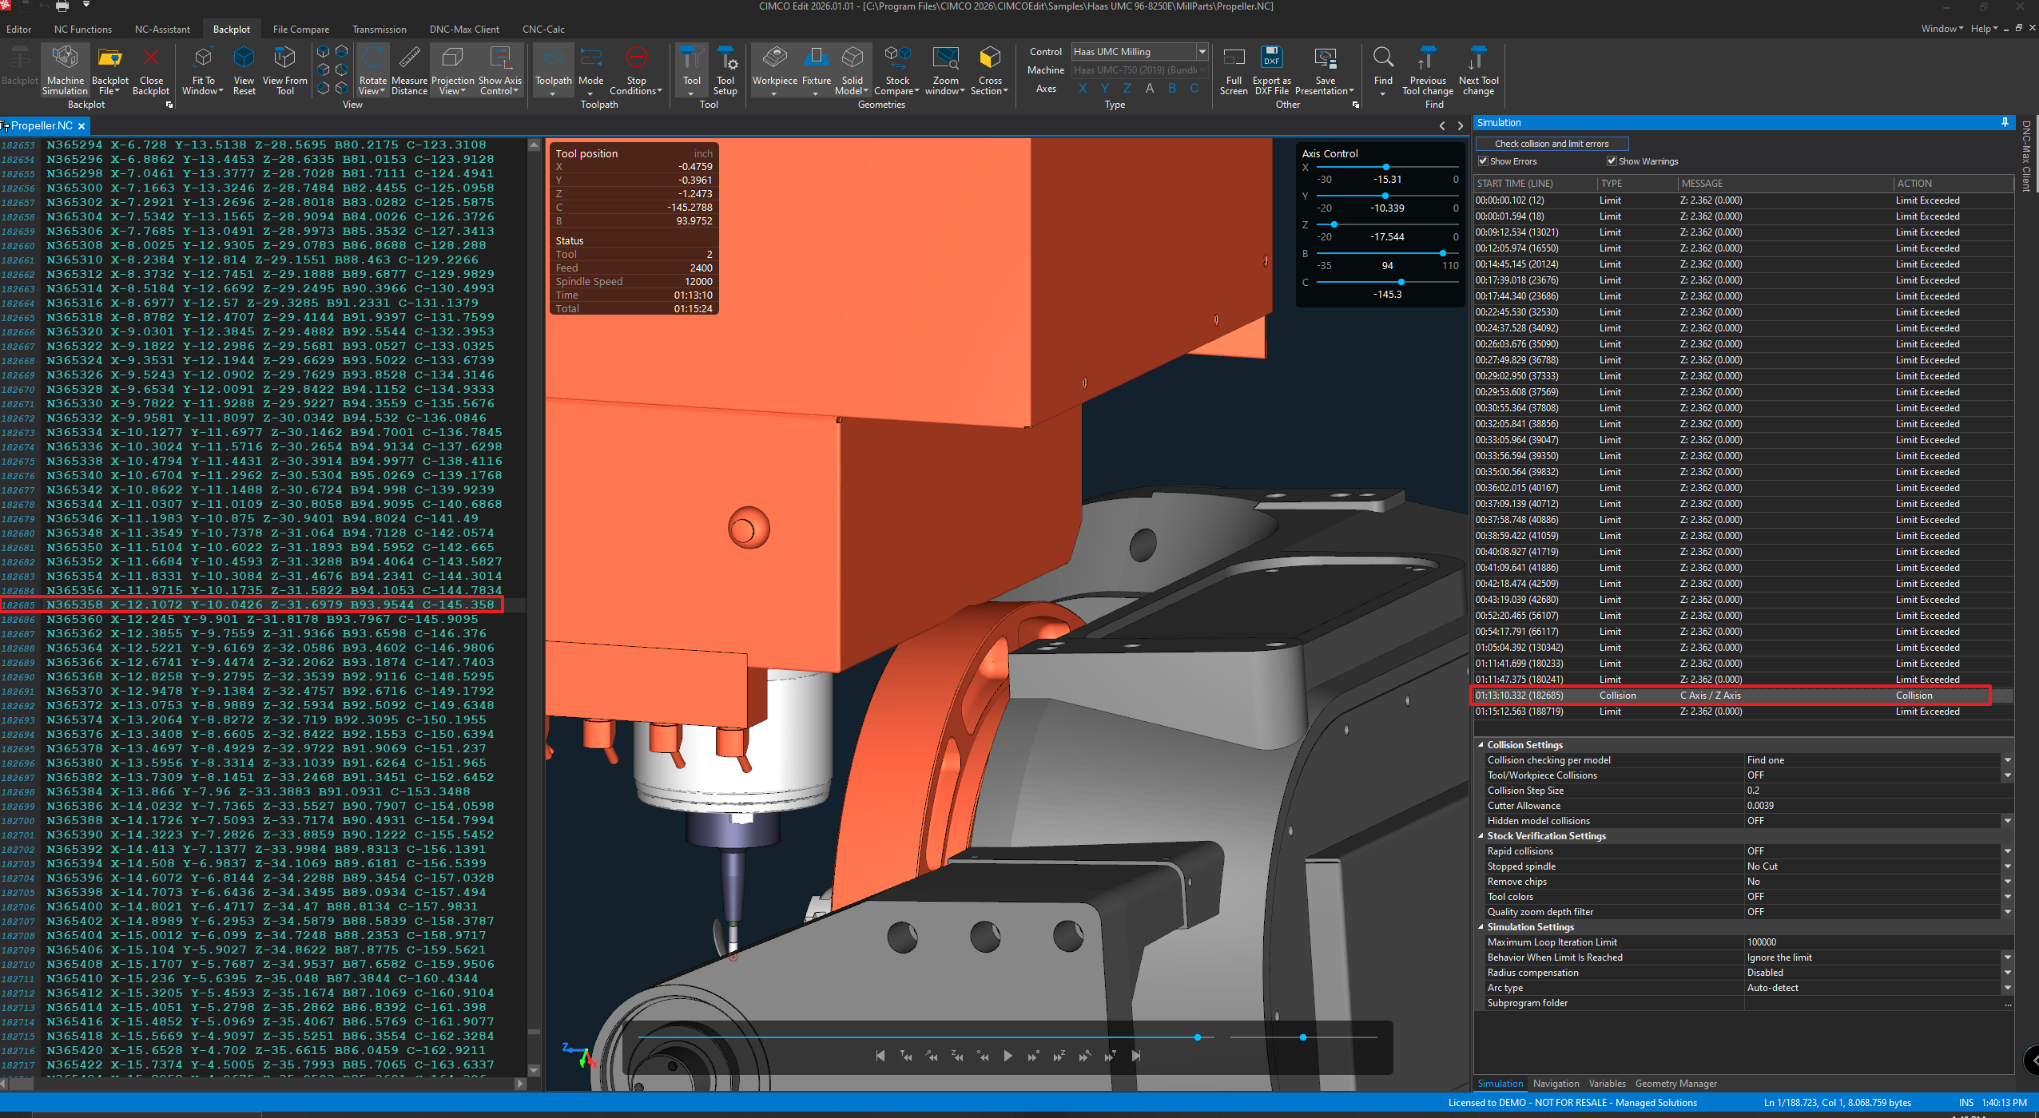Toggle the X axis type button

pyautogui.click(x=1083, y=89)
